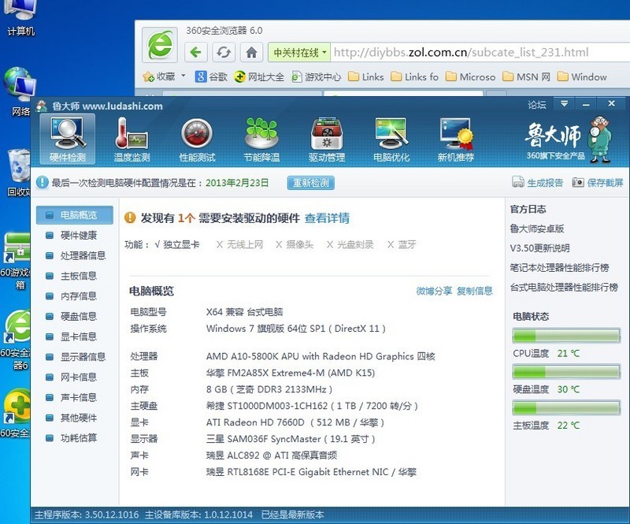630x524 pixels.
Task: Open the Window bookmark folder
Action: (582, 76)
